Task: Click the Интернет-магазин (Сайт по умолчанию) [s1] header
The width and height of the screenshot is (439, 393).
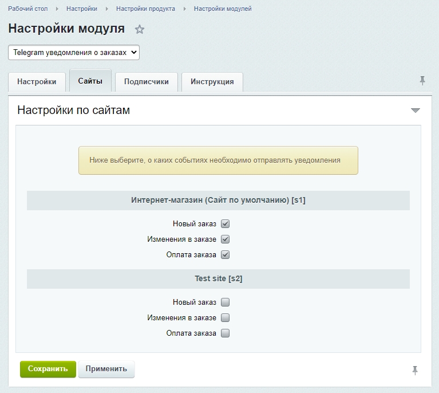Action: tap(219, 200)
